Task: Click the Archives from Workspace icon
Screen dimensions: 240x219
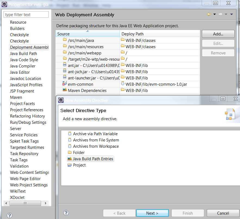Action: 70,146
